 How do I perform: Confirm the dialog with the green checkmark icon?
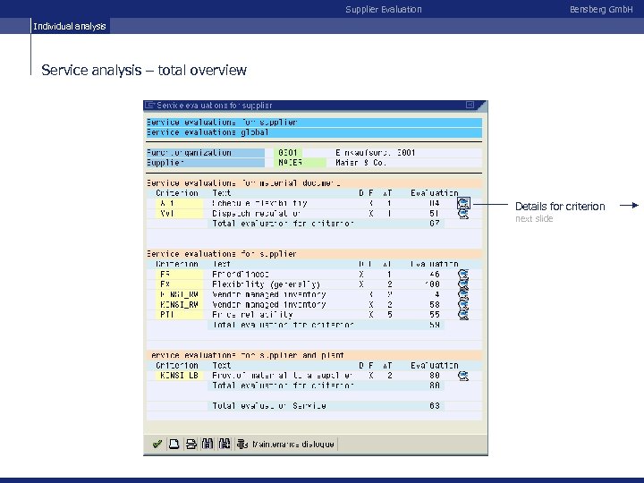click(x=157, y=444)
